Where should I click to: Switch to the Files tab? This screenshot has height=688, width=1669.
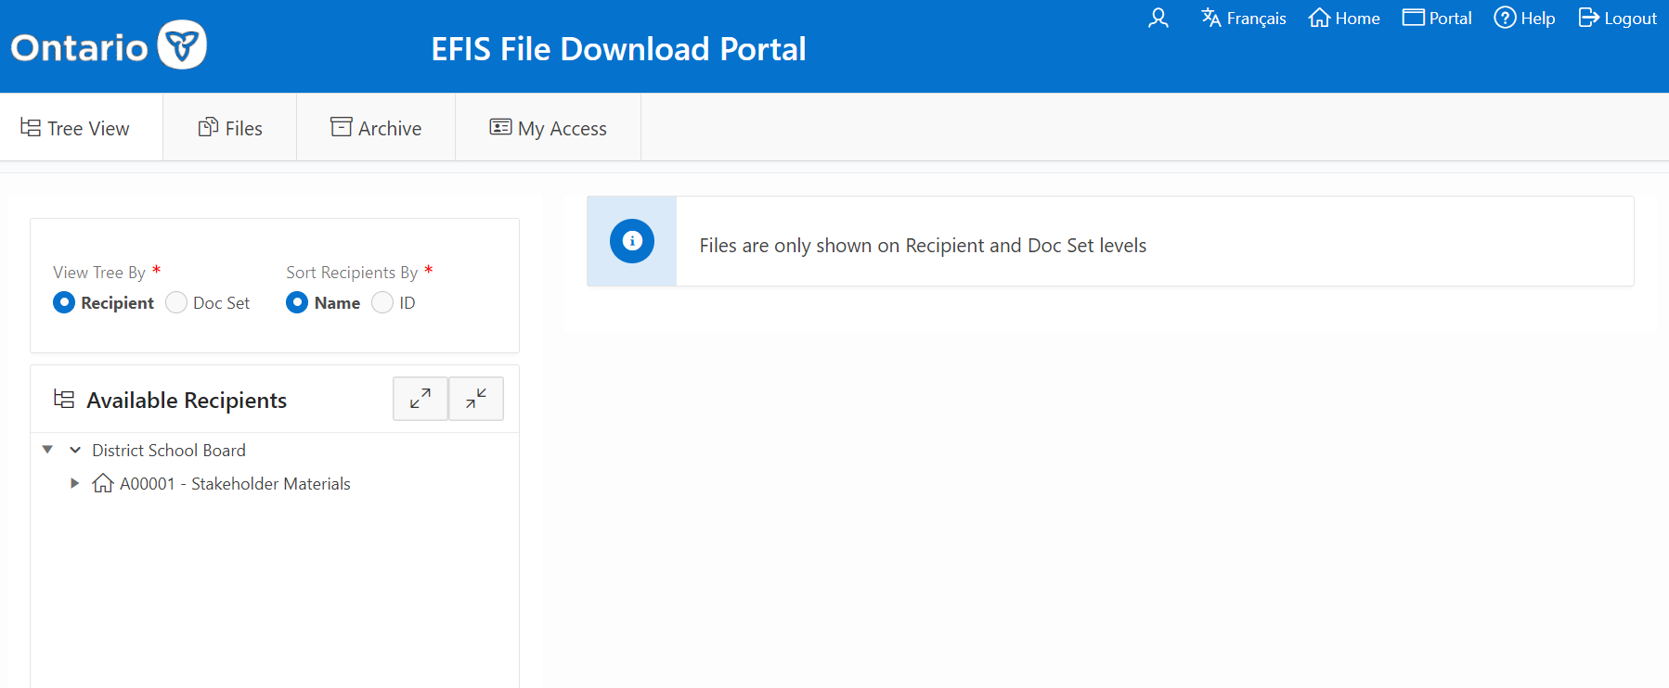click(230, 128)
